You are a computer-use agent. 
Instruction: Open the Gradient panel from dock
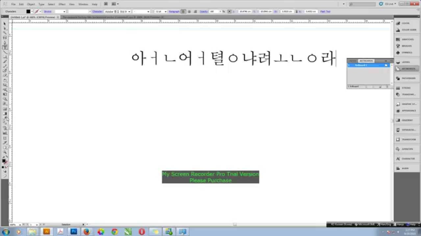coord(407,120)
